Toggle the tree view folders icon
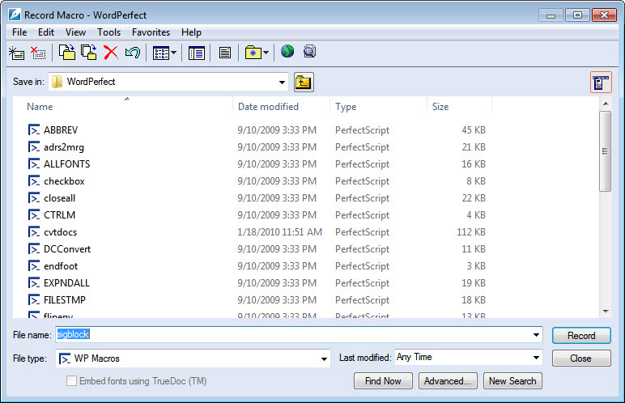This screenshot has height=403, width=625. coord(197,53)
